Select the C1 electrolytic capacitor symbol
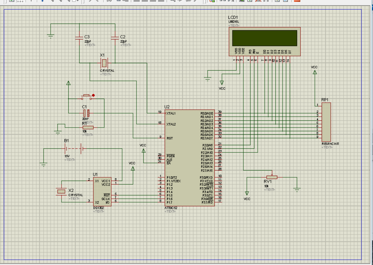The image size is (373, 265). coord(86,113)
